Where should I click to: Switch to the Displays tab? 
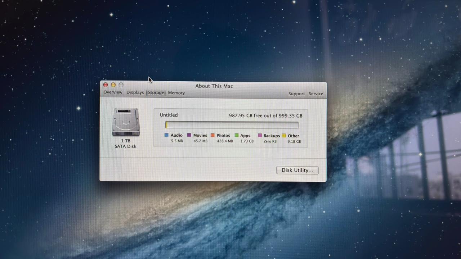point(135,92)
